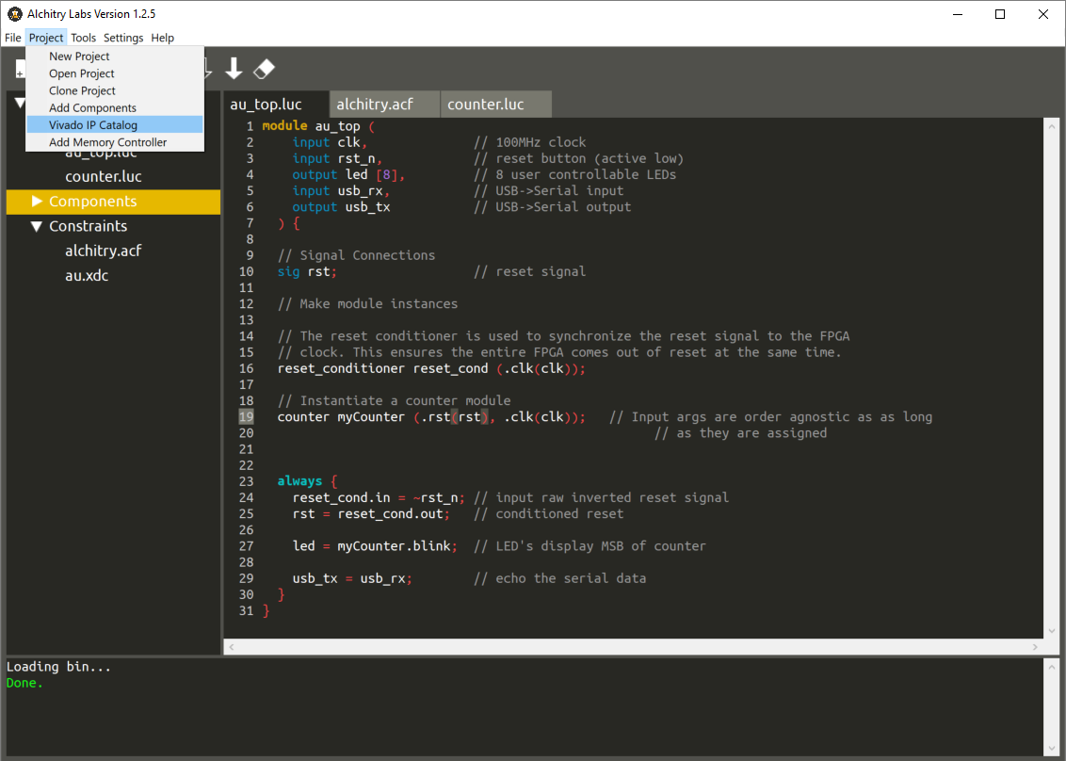Click 'reset_cond.in' on line 24
The width and height of the screenshot is (1066, 761).
(x=341, y=498)
